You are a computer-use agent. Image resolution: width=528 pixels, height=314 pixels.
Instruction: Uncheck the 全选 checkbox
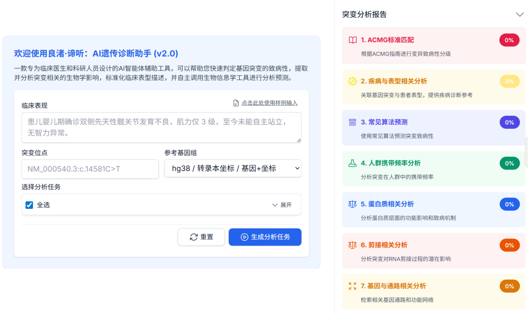(x=29, y=205)
